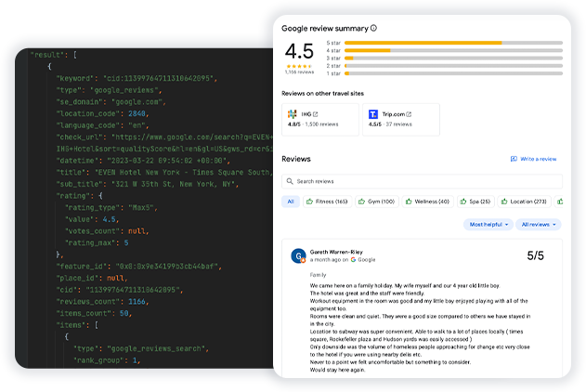Image resolution: width=586 pixels, height=392 pixels.
Task: Click the 2 star rating bar
Action: (453, 66)
